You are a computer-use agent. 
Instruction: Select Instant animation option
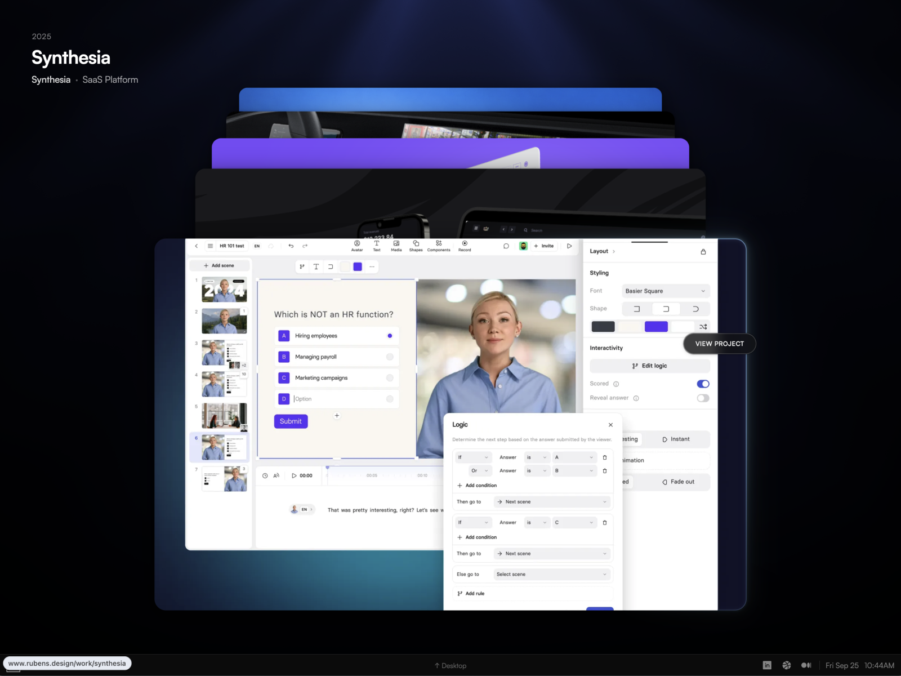click(x=676, y=439)
